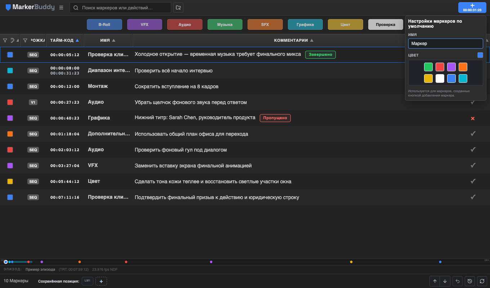Open the color column filter funnel icon

click(5, 40)
